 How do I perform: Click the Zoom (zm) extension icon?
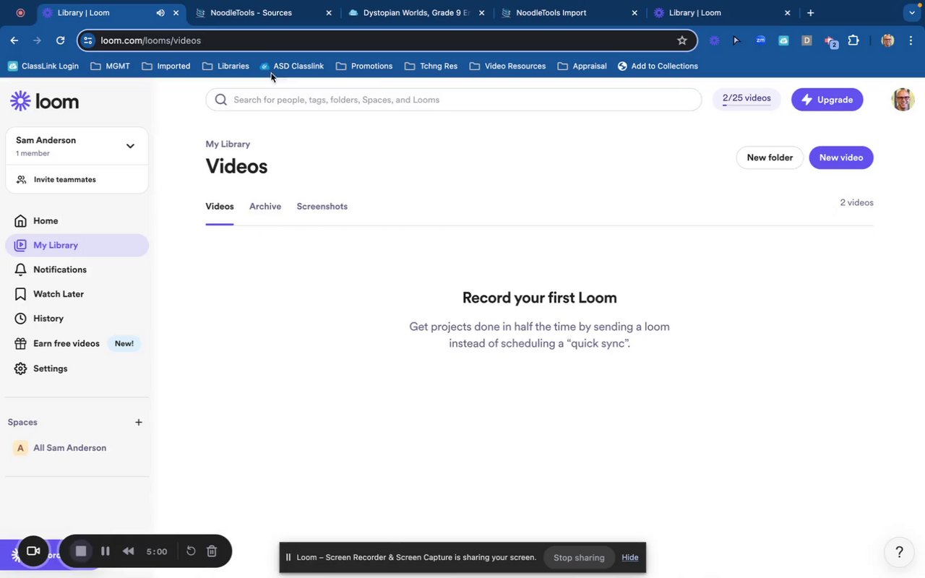pos(760,40)
